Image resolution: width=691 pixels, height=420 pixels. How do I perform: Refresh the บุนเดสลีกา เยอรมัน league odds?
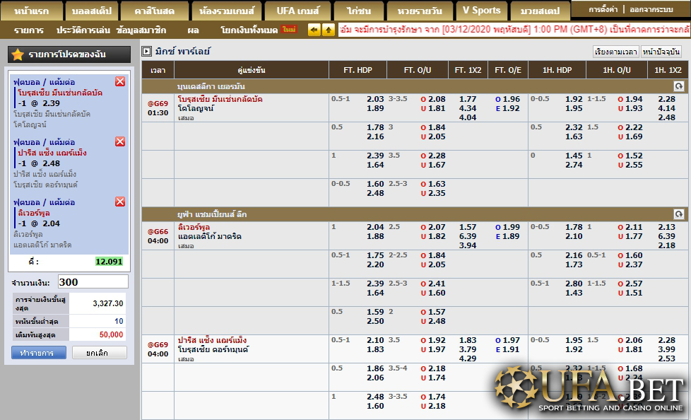679,86
